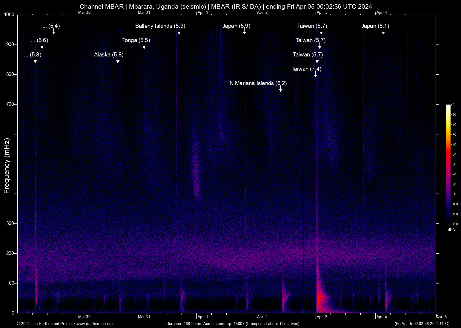
Task: Click the Channel MBAR chart title
Action: point(226,7)
